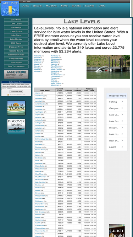Open the Texas state link
Screen dimensions: 133x237
point(54,78)
